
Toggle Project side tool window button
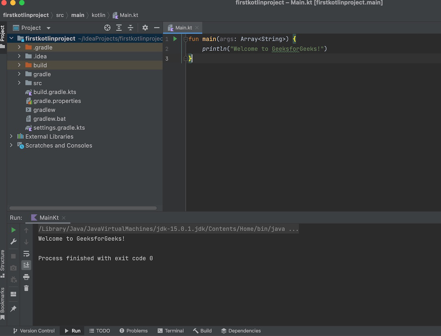click(3, 36)
